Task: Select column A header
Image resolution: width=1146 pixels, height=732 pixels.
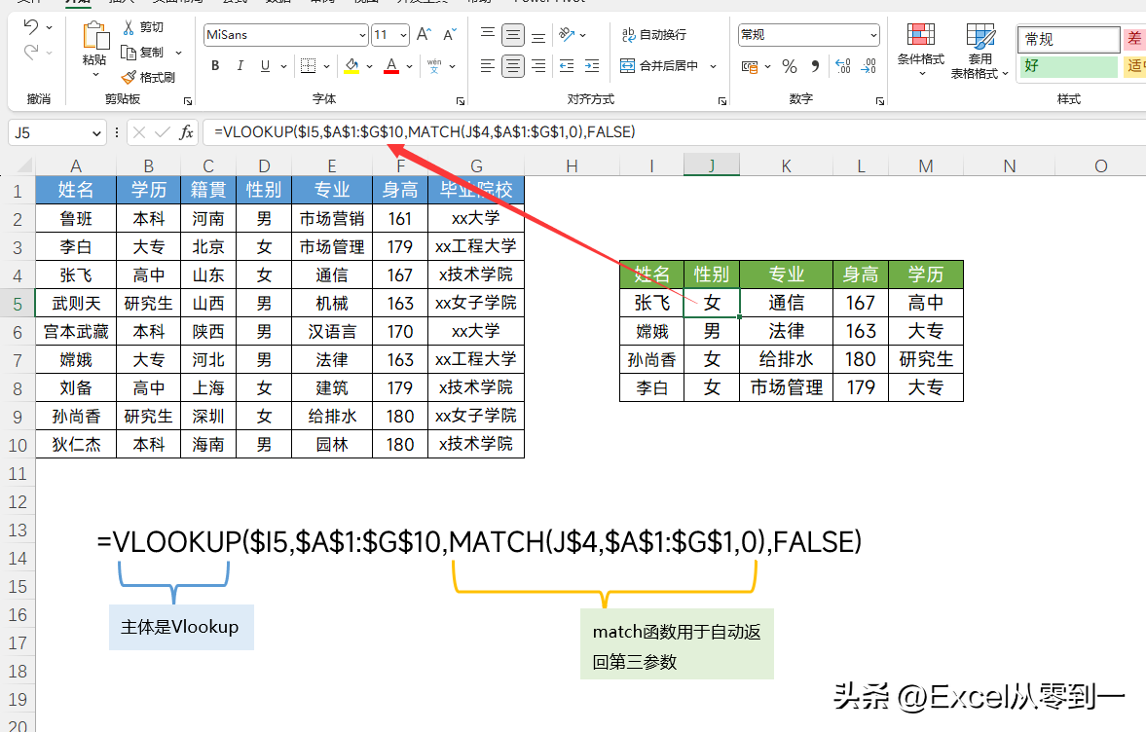Action: tap(76, 165)
